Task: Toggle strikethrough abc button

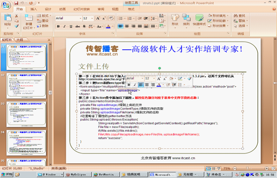Action: pyautogui.click(x=77, y=27)
